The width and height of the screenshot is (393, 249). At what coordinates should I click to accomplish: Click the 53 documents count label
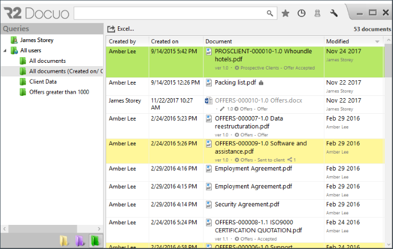372,29
